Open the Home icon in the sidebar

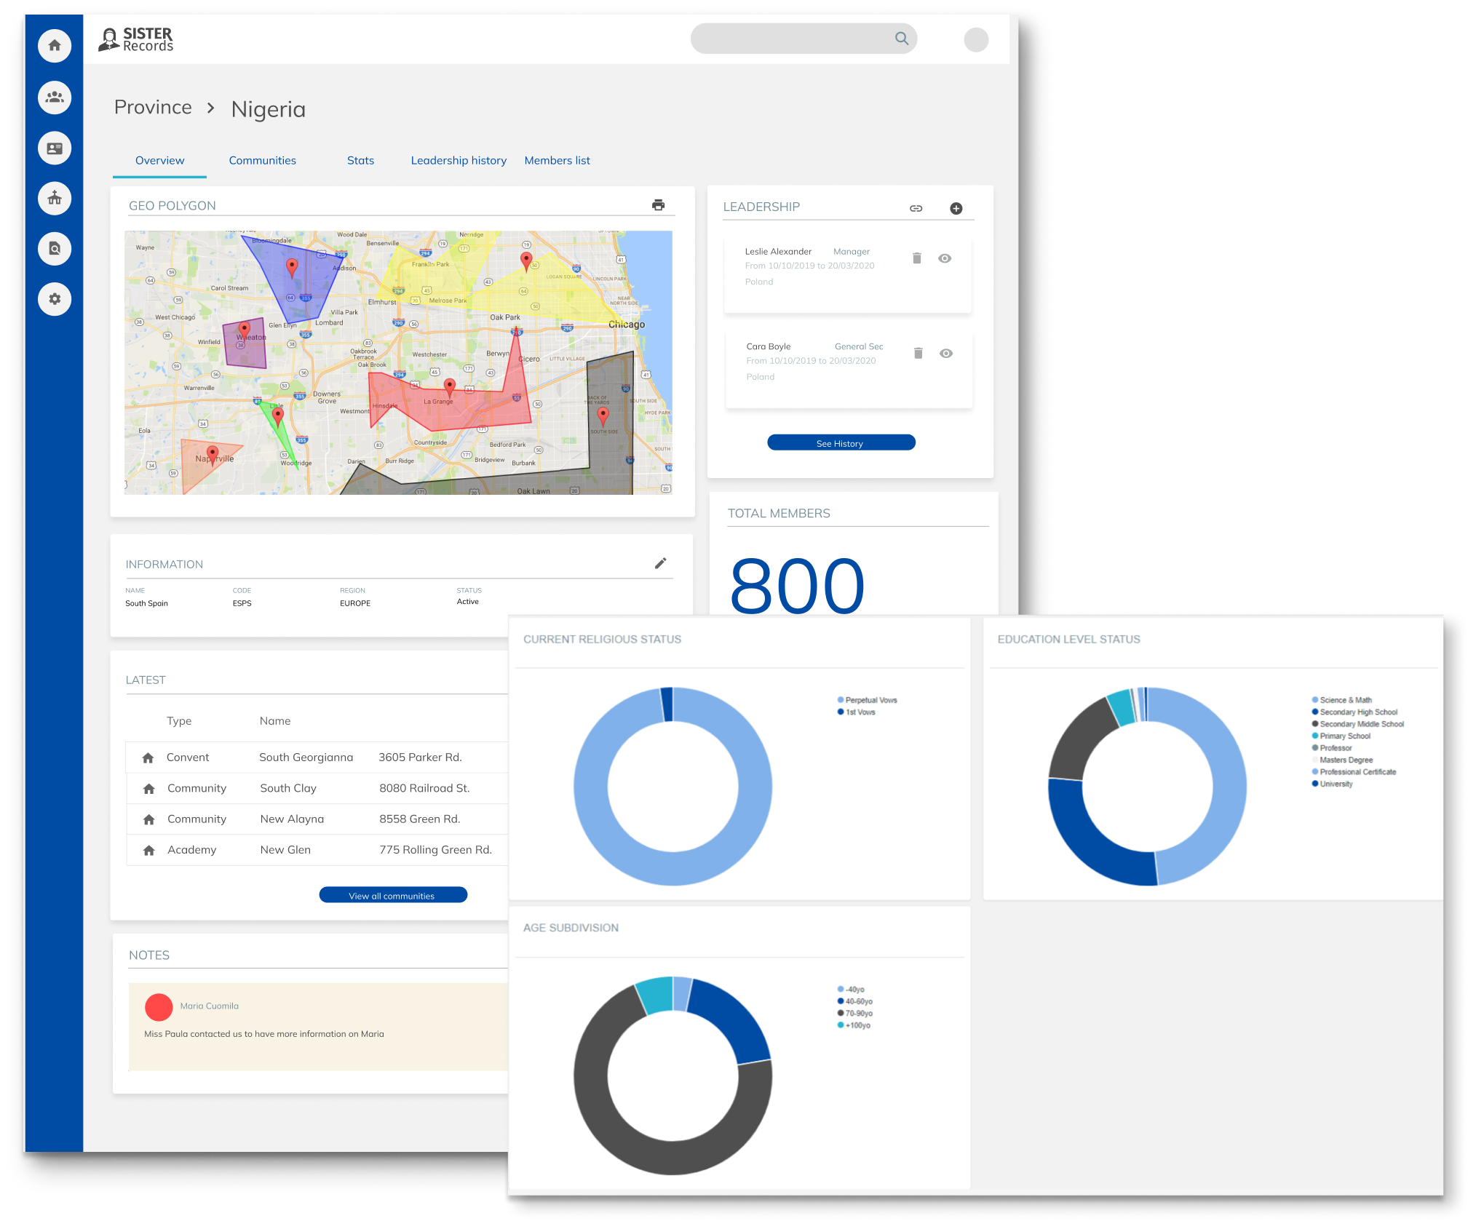tap(55, 45)
